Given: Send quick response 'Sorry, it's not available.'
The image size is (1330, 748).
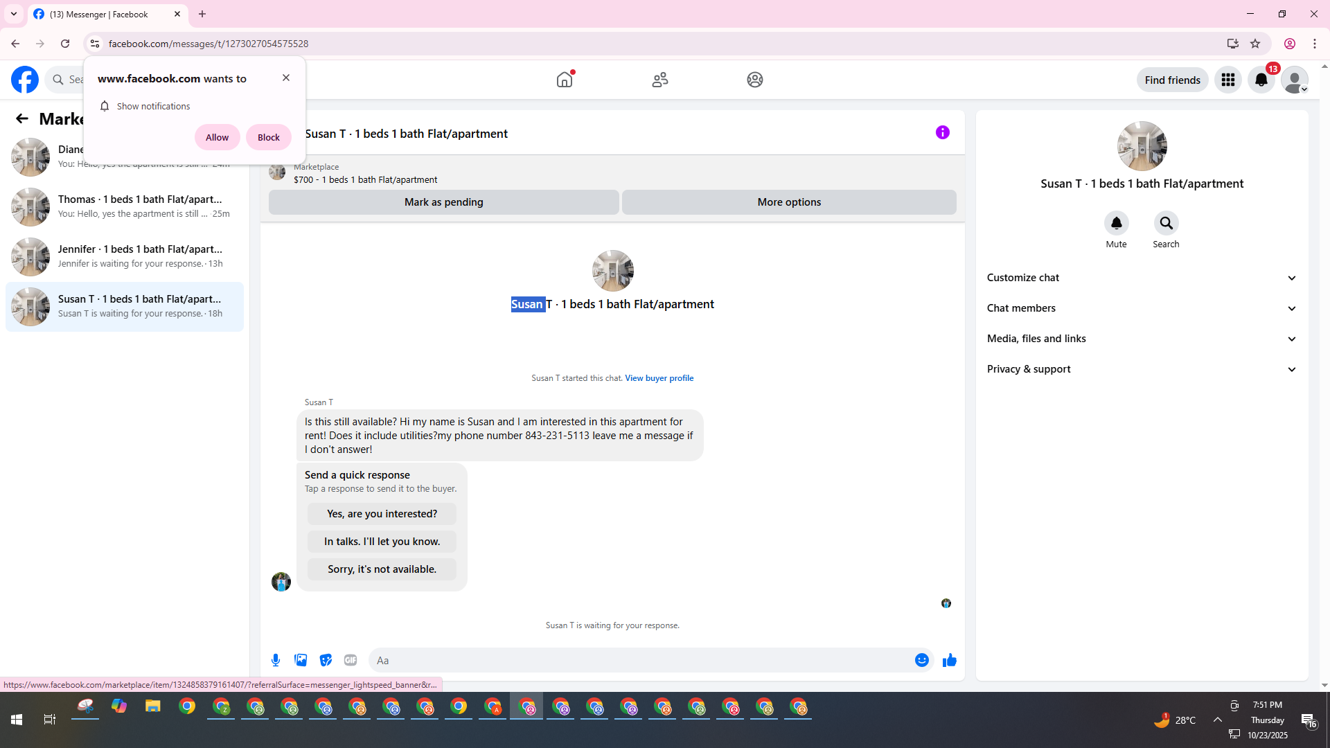Looking at the screenshot, I should [x=382, y=569].
